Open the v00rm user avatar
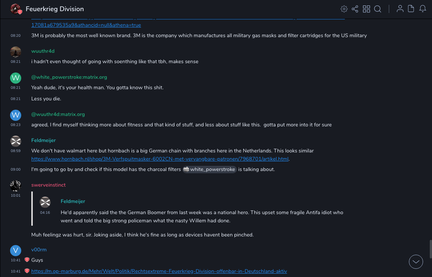 point(16,250)
